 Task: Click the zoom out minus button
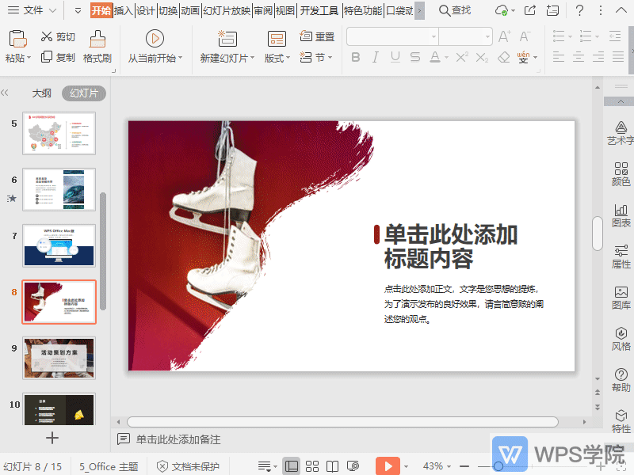click(464, 466)
